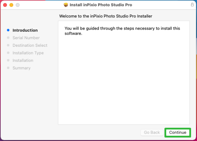Click the Install inPixio Photo Studio Pro title
197x141 pixels.
pos(101,5)
